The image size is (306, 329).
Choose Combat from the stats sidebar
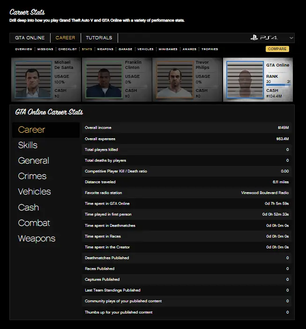coord(34,223)
